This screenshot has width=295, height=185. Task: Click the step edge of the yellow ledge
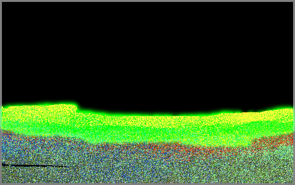click(x=77, y=109)
